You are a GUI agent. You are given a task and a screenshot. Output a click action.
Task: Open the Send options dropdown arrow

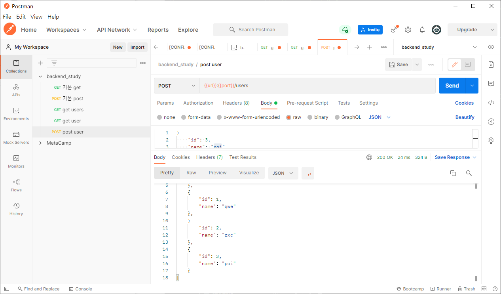click(472, 86)
